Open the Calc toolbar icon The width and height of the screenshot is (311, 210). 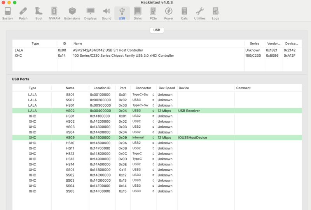coord(184,13)
